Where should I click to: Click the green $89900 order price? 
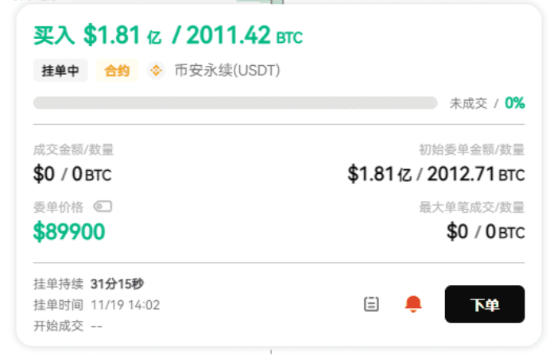pos(69,231)
